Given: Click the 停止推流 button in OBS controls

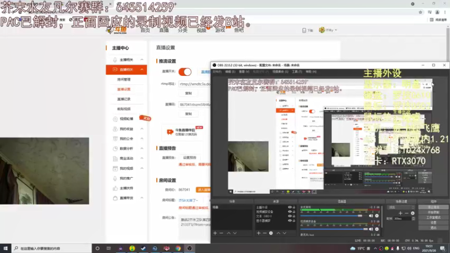Looking at the screenshot, I should [433, 207].
